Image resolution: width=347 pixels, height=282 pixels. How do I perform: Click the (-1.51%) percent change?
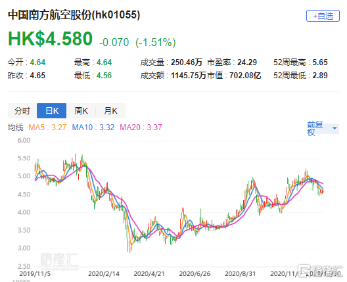(156, 42)
